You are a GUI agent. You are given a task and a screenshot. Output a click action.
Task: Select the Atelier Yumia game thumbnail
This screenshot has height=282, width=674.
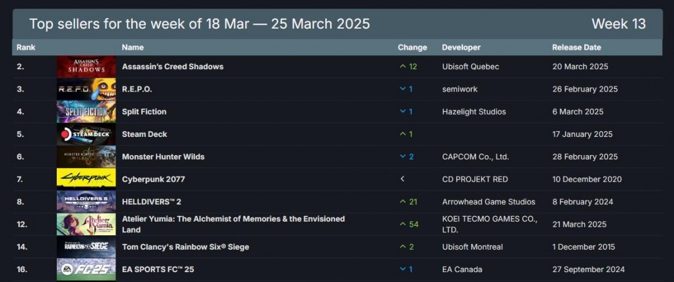86,224
